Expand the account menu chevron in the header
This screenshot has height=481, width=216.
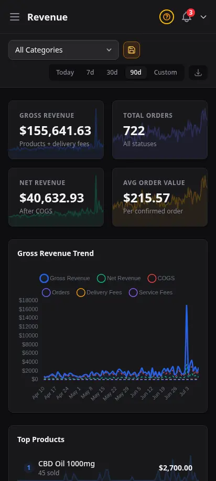coord(203,17)
